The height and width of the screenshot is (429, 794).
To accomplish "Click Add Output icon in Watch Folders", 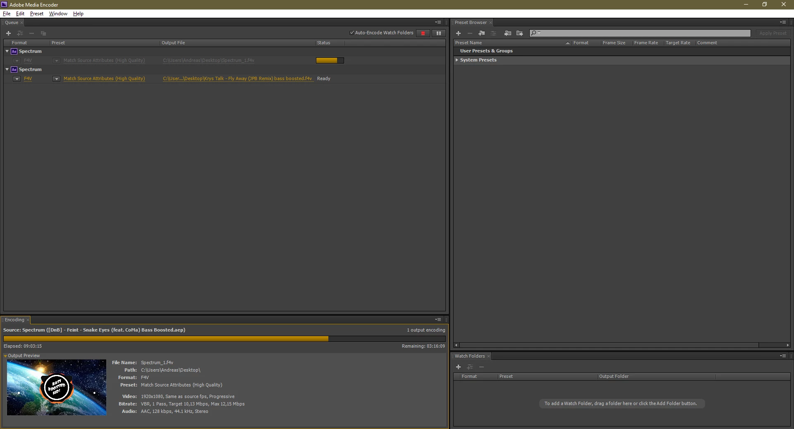I will click(470, 367).
